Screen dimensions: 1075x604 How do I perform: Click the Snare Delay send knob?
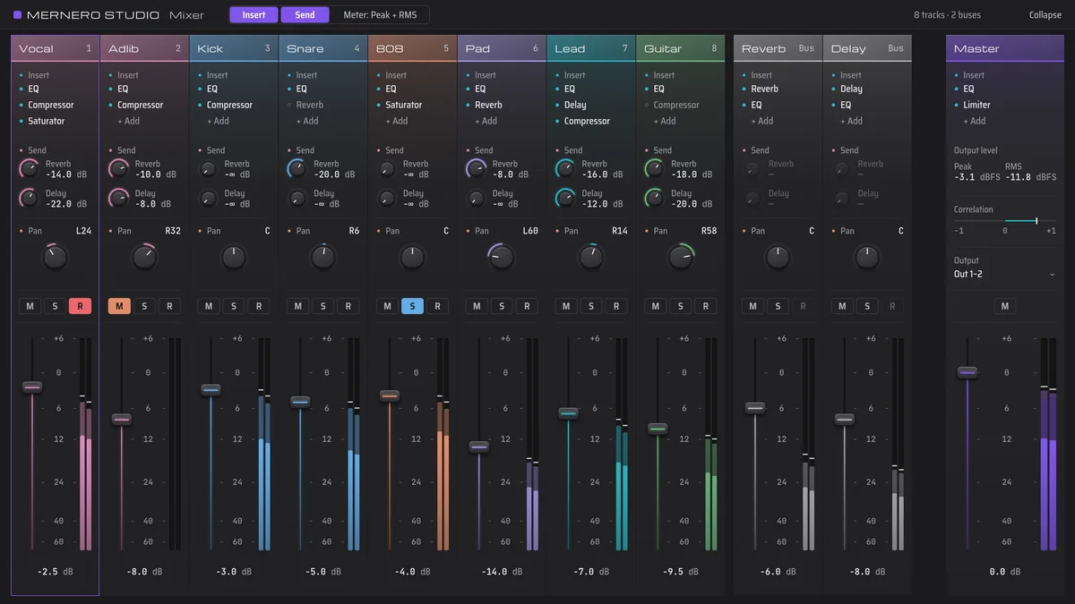click(x=297, y=198)
